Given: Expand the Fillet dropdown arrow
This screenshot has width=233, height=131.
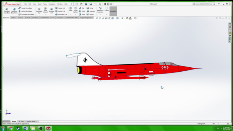Looking at the screenshot, I should point(71,15).
